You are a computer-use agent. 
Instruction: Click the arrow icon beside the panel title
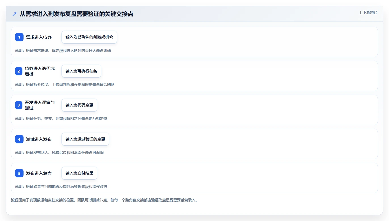[14, 14]
